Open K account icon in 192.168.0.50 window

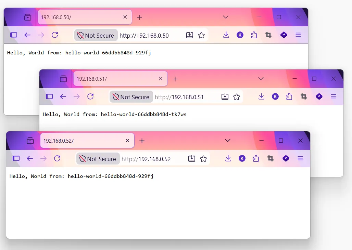240,35
